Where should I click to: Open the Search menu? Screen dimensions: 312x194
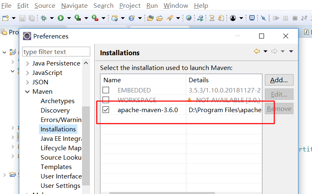(103, 6)
